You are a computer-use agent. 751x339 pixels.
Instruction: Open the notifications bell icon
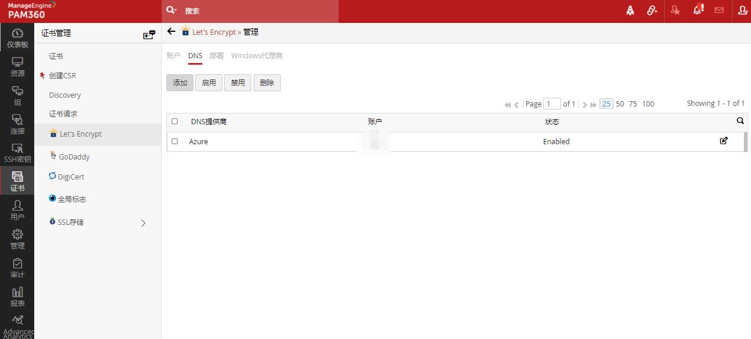point(698,9)
